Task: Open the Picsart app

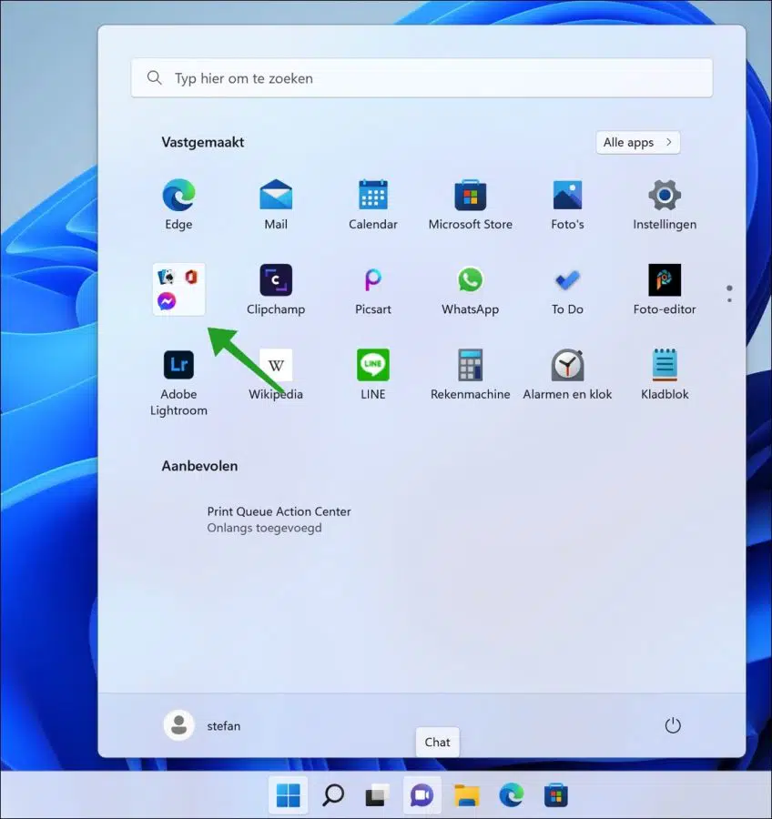Action: [373, 289]
